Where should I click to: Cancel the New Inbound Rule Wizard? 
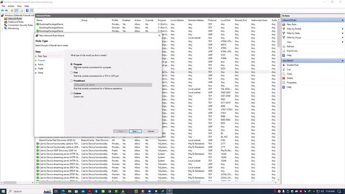[151, 131]
